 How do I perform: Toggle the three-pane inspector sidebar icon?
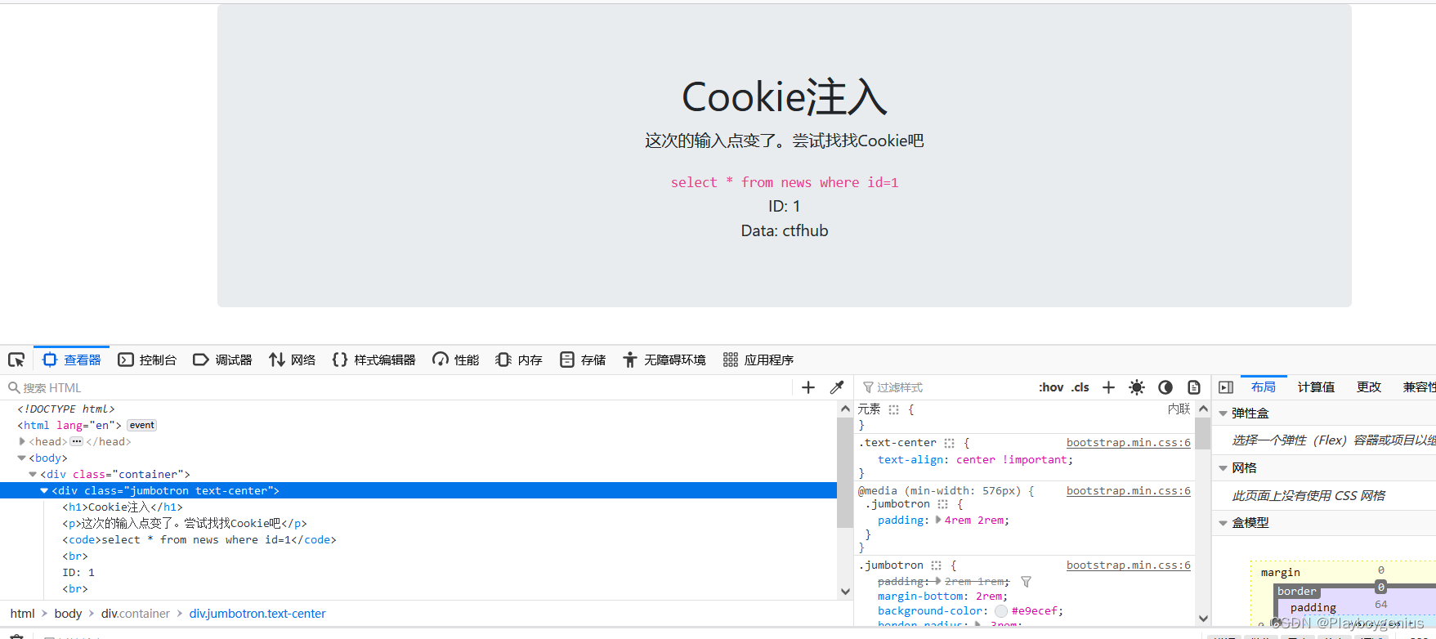pos(1226,387)
